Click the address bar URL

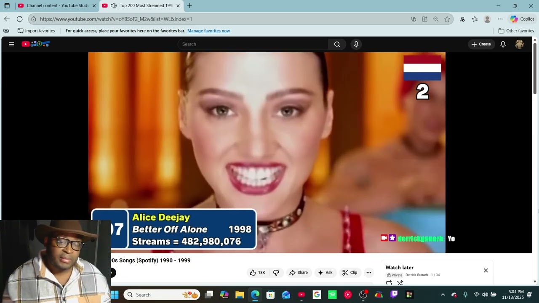pyautogui.click(x=116, y=19)
